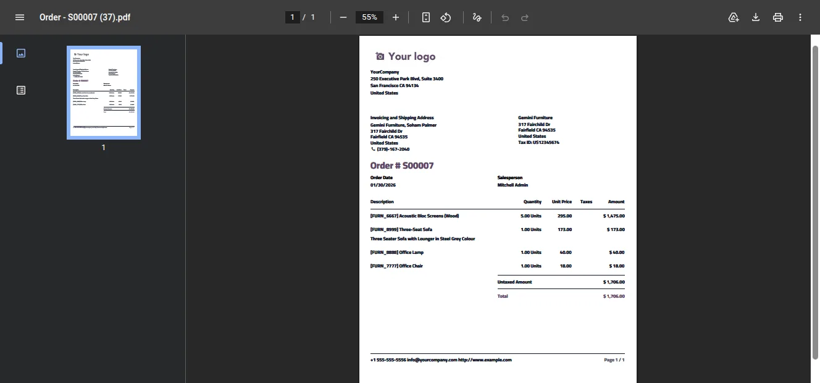Click the Unit Price column header
Viewport: 820px width, 383px height.
coord(562,202)
